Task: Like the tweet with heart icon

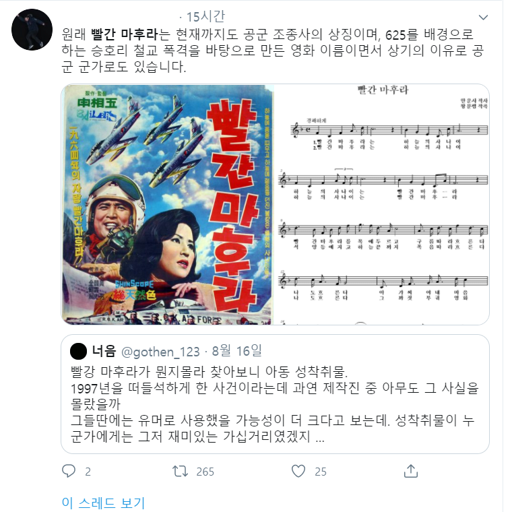Action: point(298,471)
